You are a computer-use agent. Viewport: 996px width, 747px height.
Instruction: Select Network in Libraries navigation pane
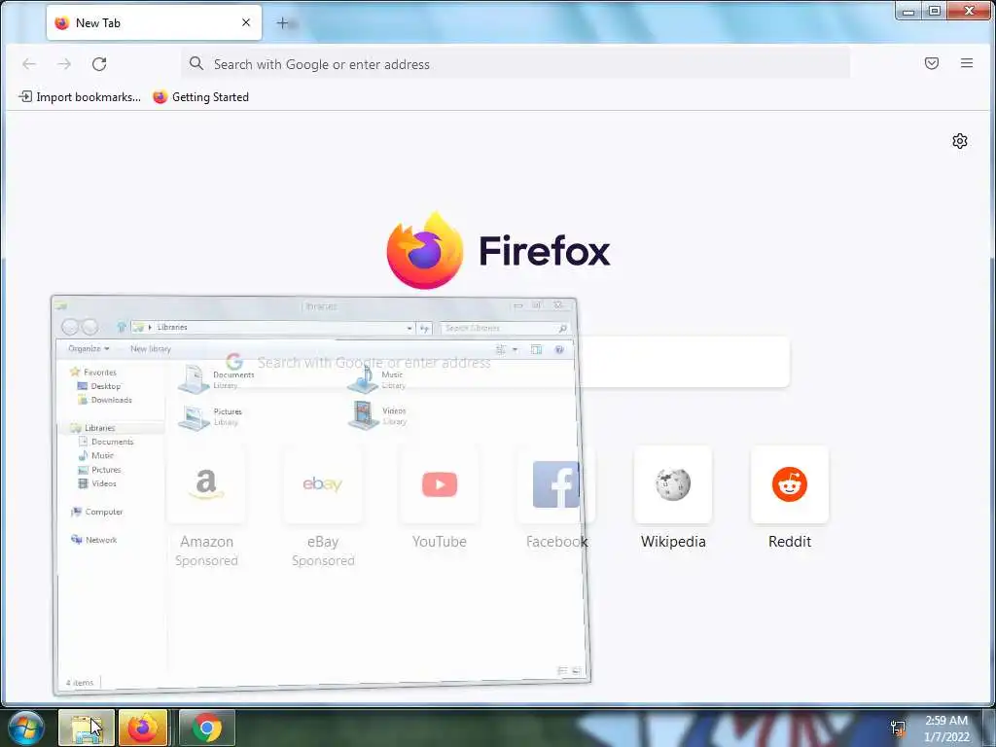tap(94, 539)
